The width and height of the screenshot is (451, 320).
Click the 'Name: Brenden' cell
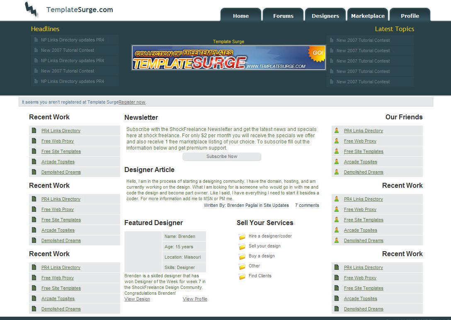(x=184, y=236)
